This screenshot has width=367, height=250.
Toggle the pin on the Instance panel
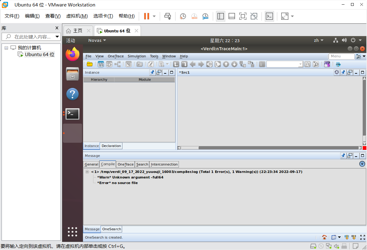pyautogui.click(x=152, y=72)
